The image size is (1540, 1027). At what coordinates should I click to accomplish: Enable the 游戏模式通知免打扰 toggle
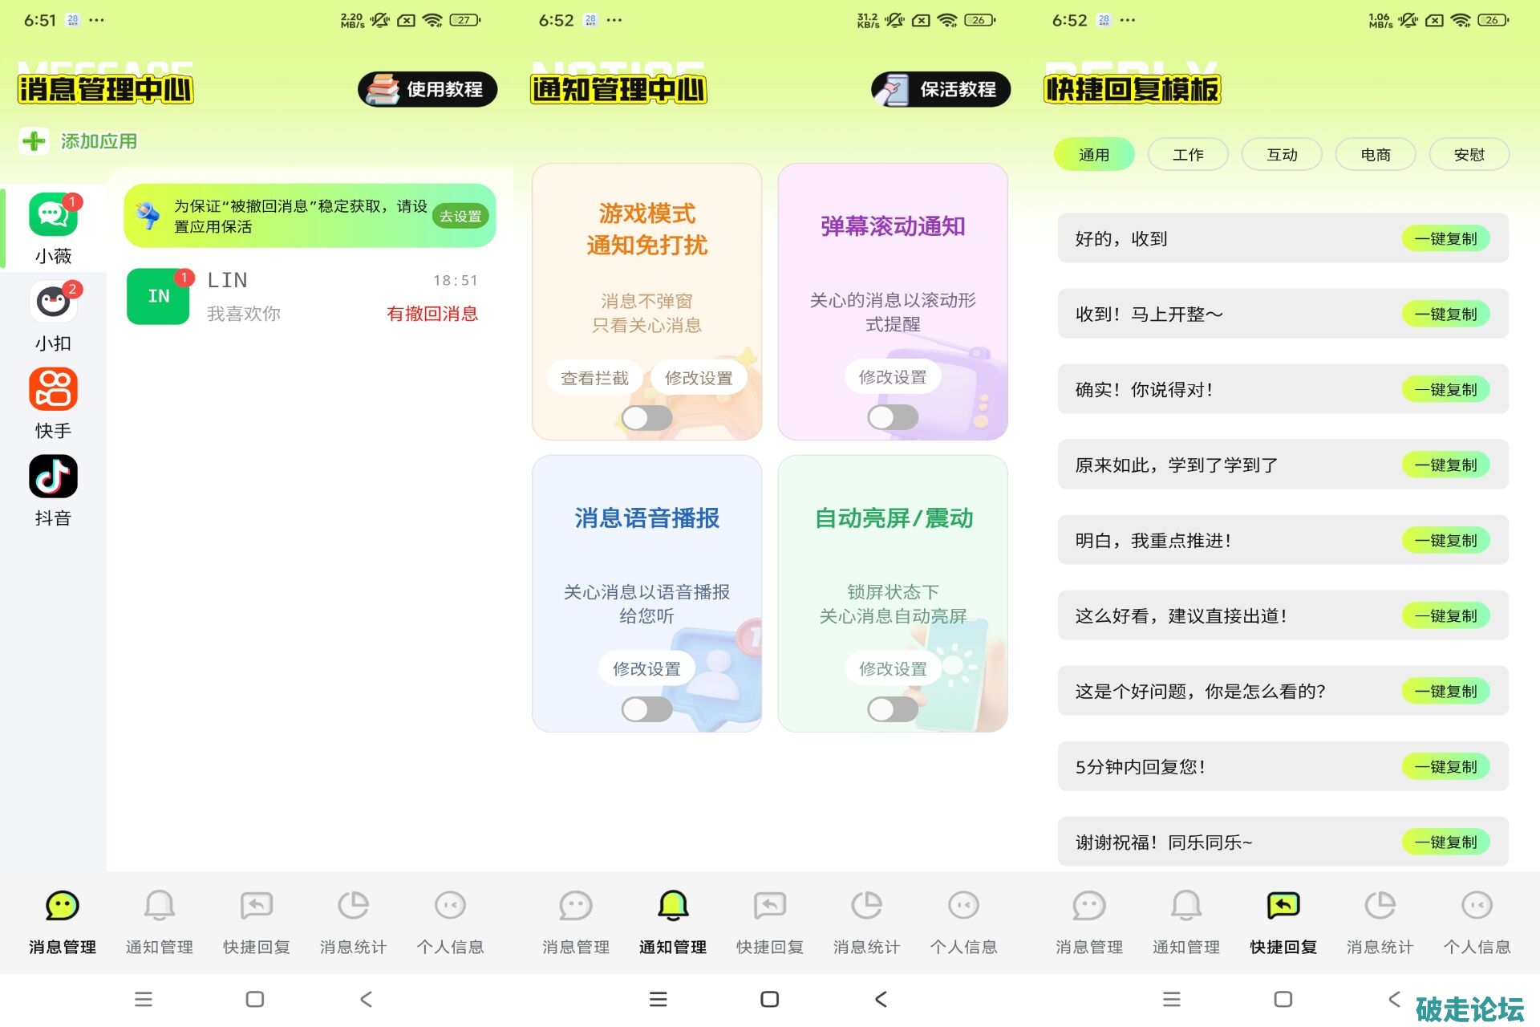point(646,417)
